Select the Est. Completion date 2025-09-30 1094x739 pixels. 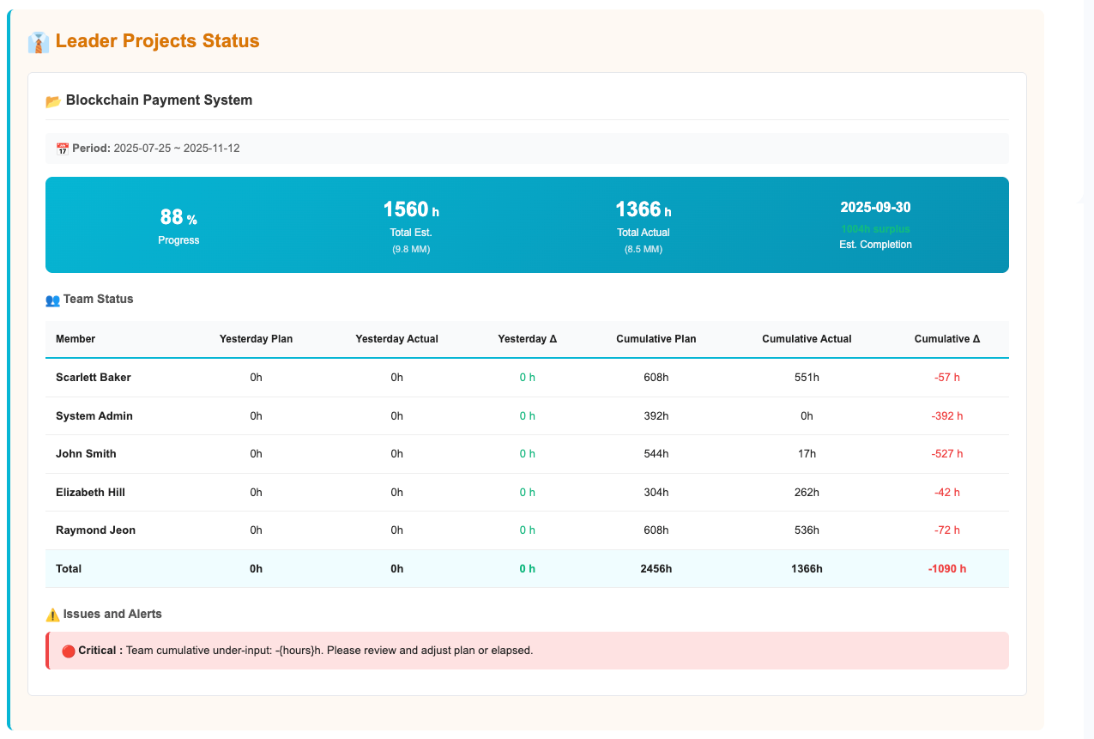click(x=875, y=206)
